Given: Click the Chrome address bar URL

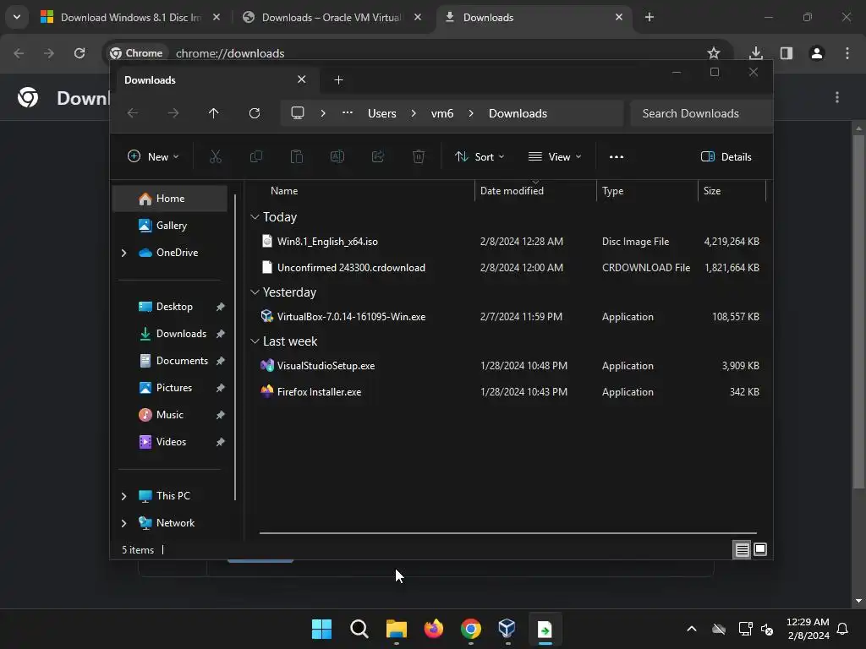Looking at the screenshot, I should [230, 53].
